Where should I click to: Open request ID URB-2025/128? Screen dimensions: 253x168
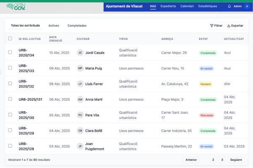(x=27, y=146)
